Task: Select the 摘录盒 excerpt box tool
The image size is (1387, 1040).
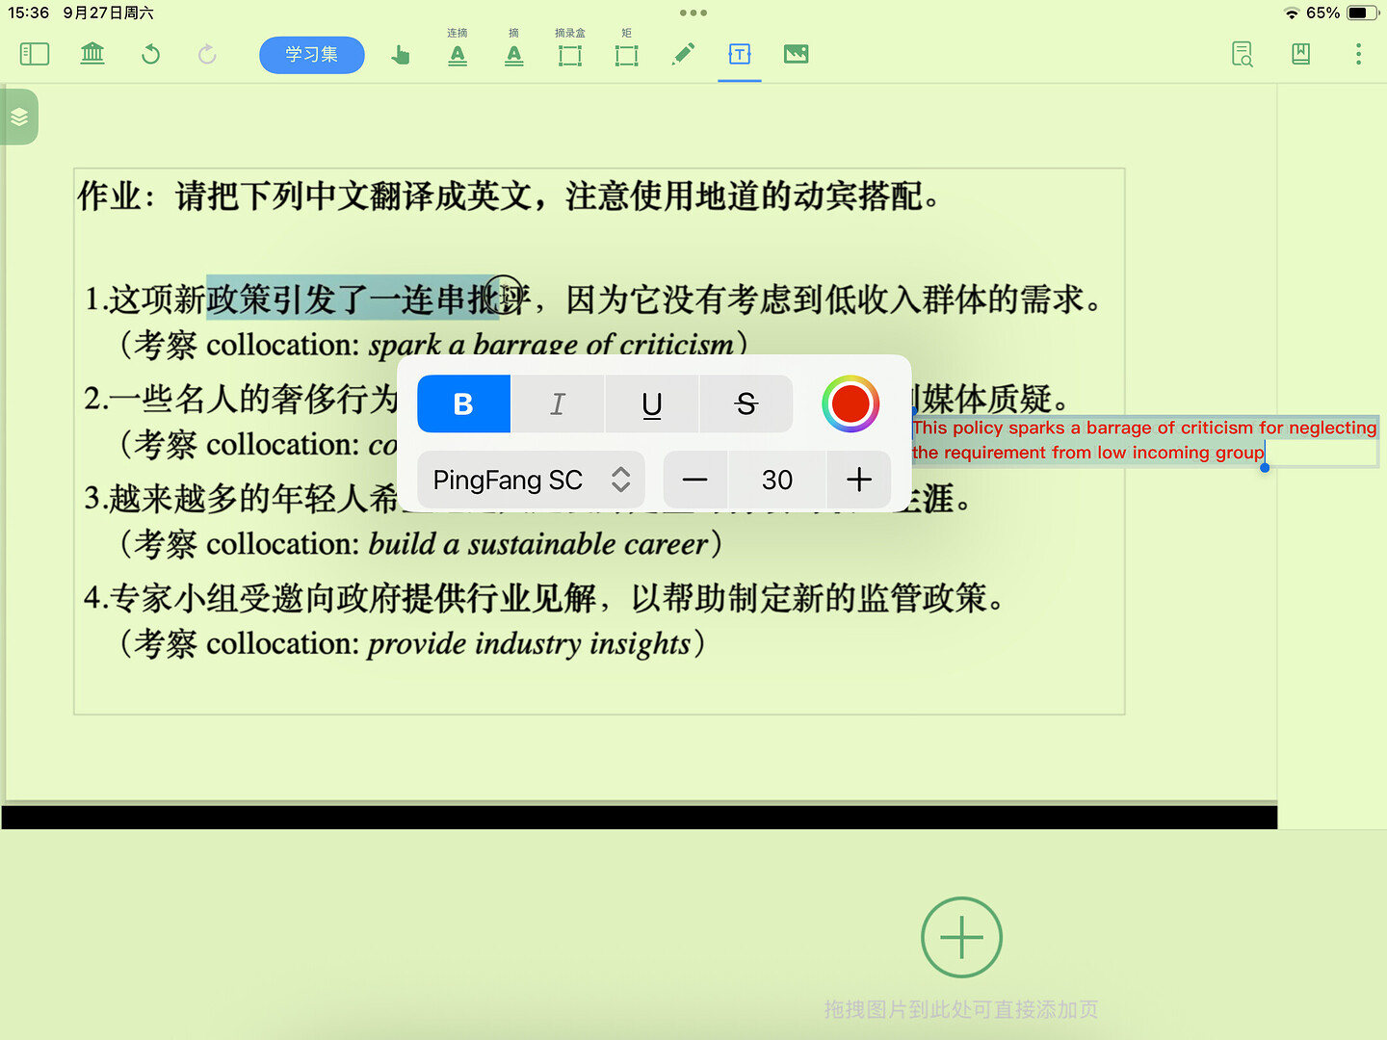Action: 570,55
